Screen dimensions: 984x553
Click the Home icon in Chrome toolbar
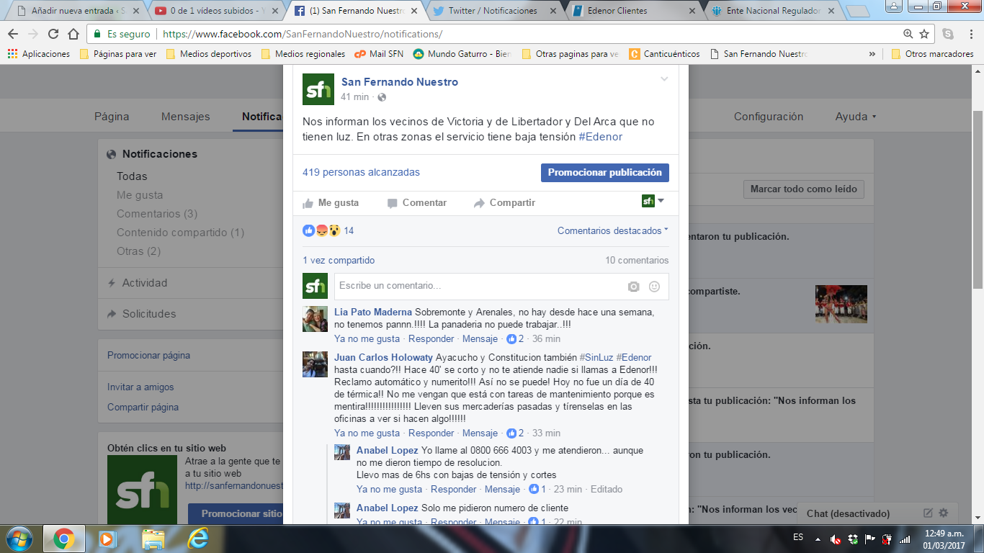73,34
